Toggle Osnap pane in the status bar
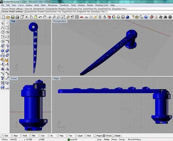The image size is (173, 141). (122, 139)
